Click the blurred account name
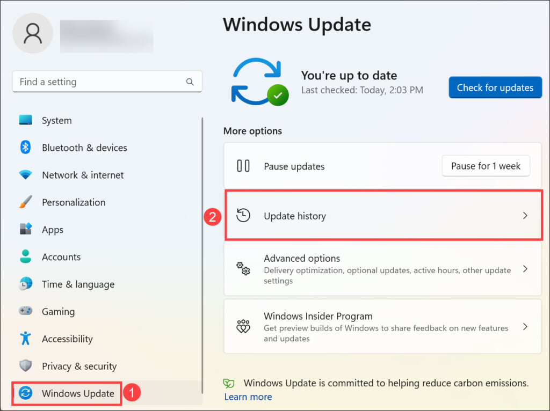The height and width of the screenshot is (411, 550). 106,36
